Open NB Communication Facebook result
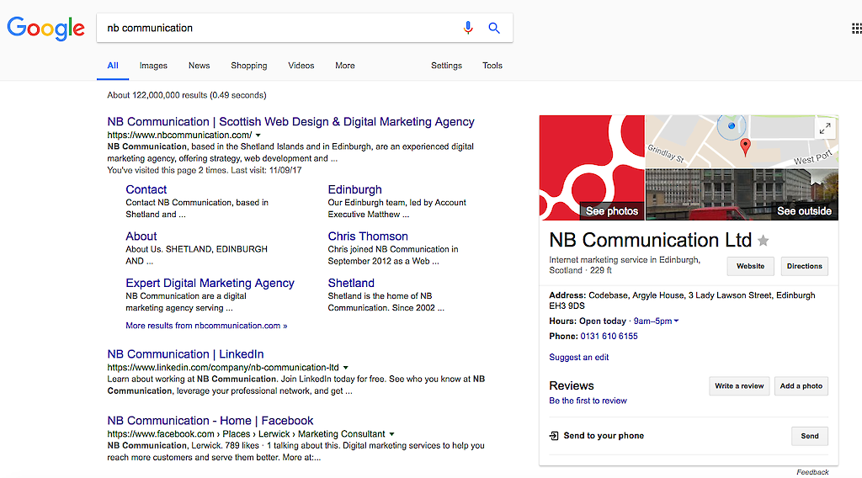This screenshot has width=862, height=478. point(210,421)
